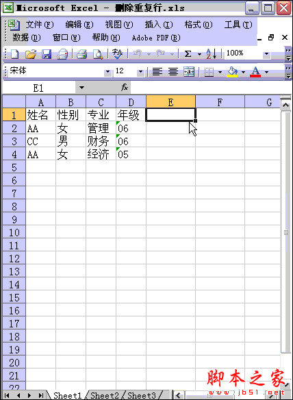
Task: Click the permission/email icon beside Save
Action: 62,54
